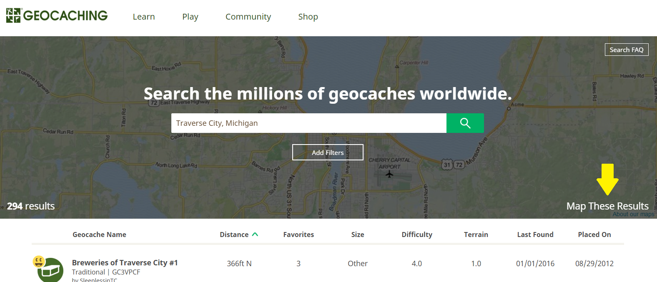The image size is (657, 282).
Task: Open the Shop menu
Action: pos(308,17)
